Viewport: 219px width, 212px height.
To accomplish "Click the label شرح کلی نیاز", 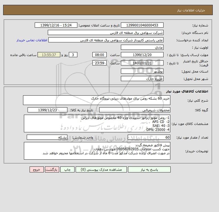I will (x=198, y=100).
